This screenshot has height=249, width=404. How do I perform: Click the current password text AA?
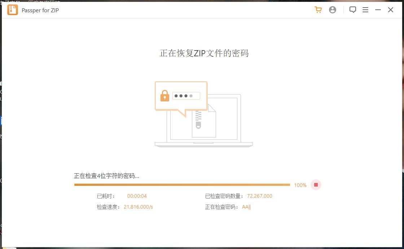tap(245, 207)
